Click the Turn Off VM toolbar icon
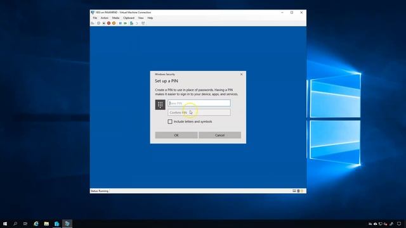This screenshot has height=228, width=406. pos(104,23)
